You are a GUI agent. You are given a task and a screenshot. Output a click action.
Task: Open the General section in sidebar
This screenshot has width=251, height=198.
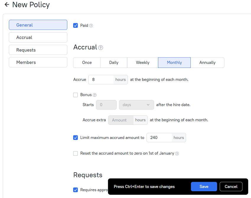click(38, 25)
